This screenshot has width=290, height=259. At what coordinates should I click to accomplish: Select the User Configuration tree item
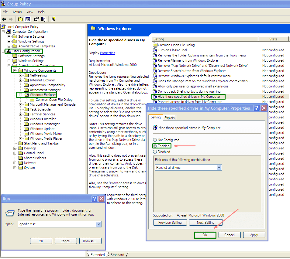26,51
